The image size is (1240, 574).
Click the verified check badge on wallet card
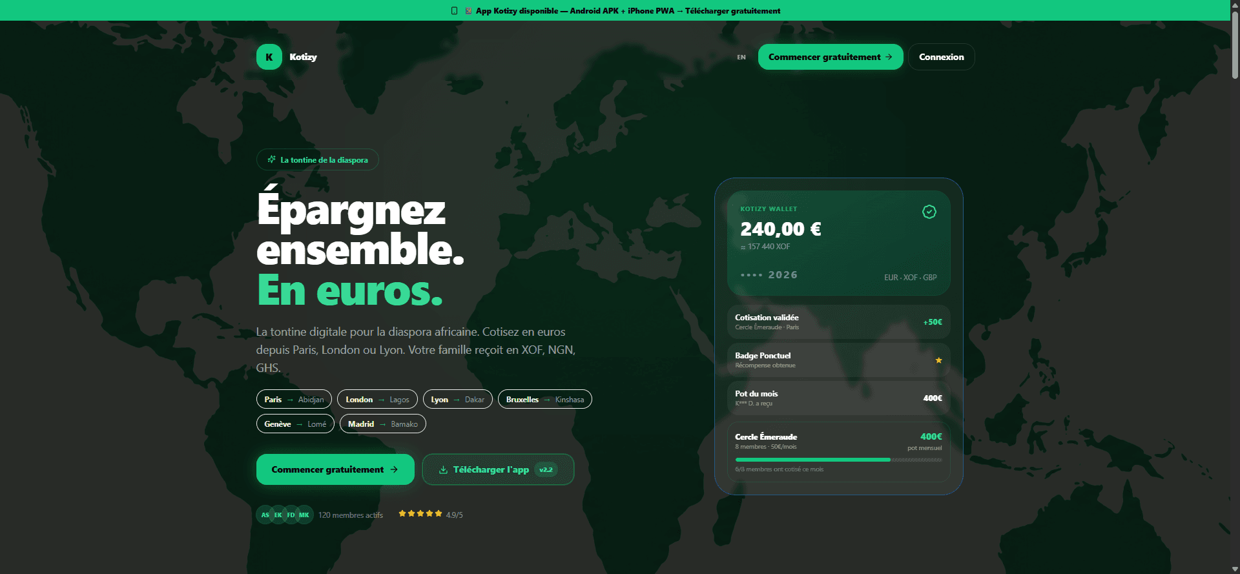pos(929,212)
